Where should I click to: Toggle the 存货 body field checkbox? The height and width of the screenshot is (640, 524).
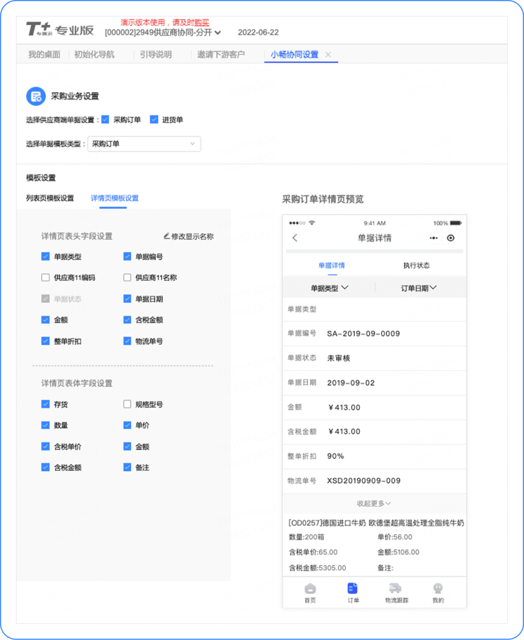click(x=46, y=404)
